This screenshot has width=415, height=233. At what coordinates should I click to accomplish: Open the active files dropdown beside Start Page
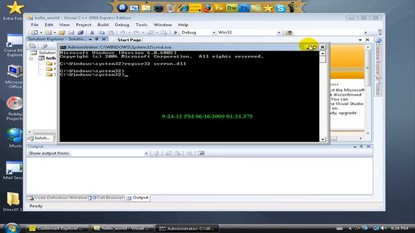361,40
